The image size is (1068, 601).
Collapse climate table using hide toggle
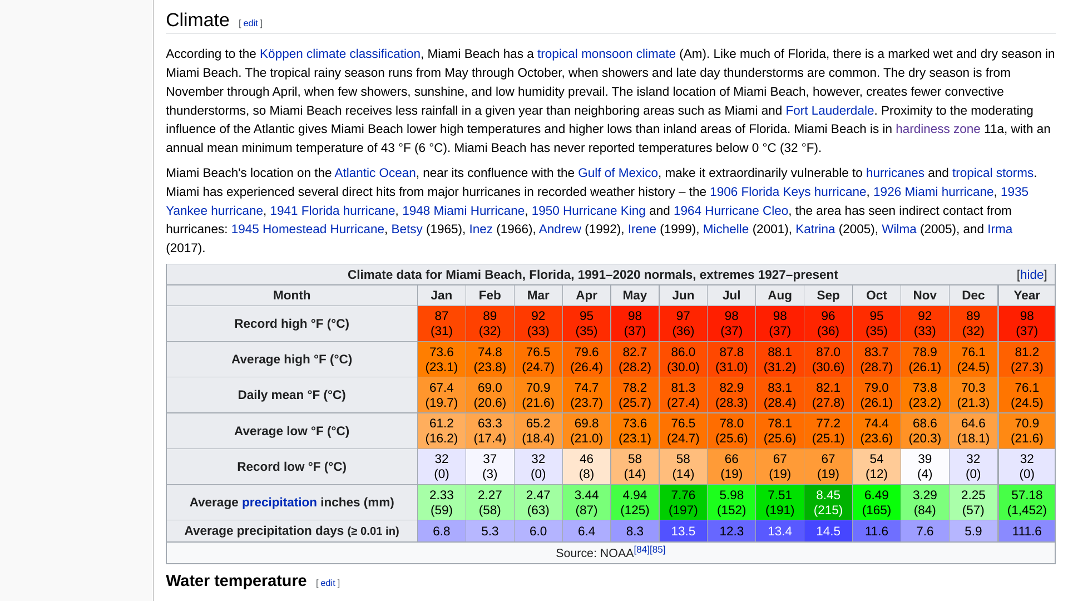(1031, 275)
